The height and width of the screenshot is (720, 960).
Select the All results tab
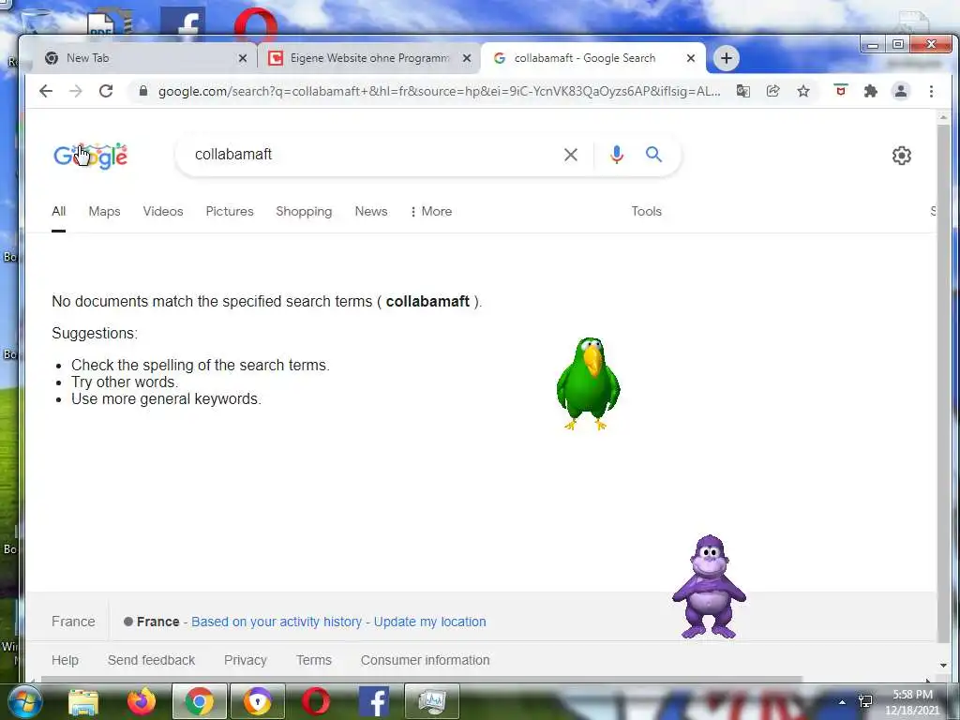[x=59, y=211]
